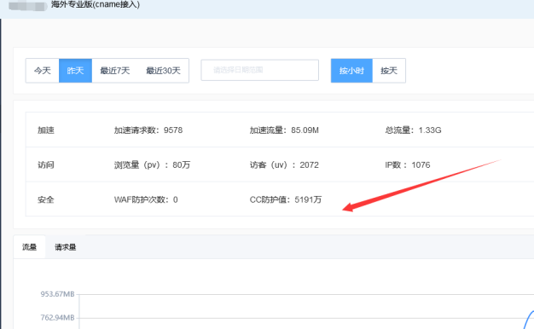
Task: Click the 加速流量: 85.09M value
Action: point(284,130)
